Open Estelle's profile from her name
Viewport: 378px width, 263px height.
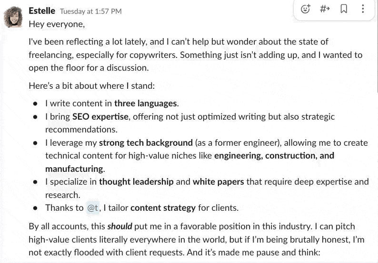pos(42,10)
